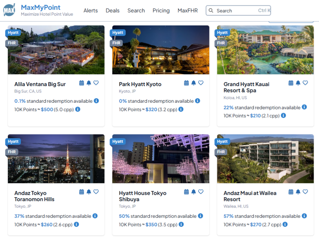
Task: Info icon beside $350 (3.5 cpp)
Action: [x=181, y=225]
